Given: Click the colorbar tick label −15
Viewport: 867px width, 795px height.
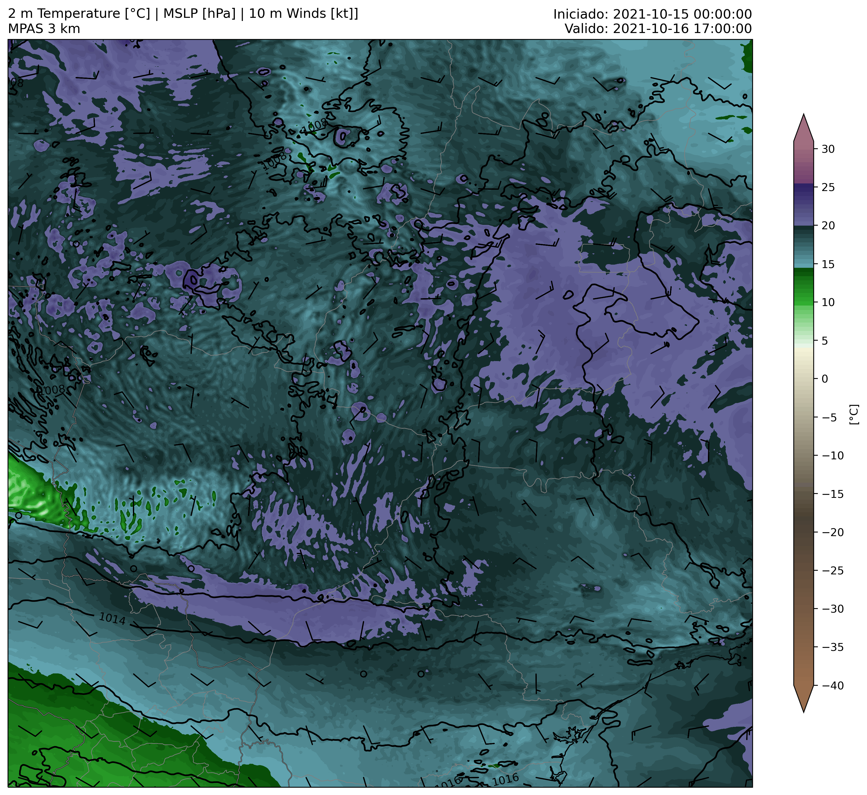Looking at the screenshot, I should [833, 494].
